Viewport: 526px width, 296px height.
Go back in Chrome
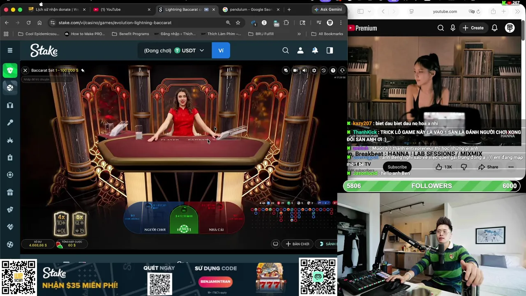[x=7, y=23]
